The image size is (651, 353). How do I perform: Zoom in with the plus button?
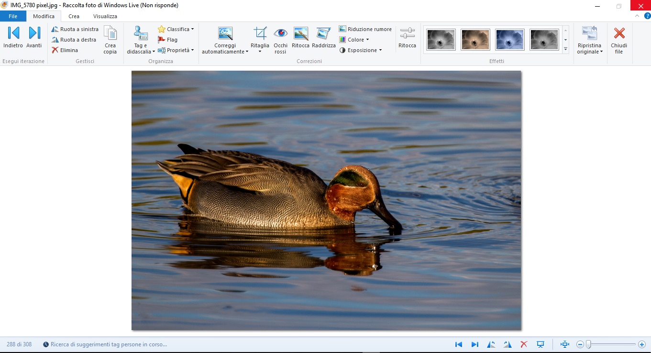point(642,344)
